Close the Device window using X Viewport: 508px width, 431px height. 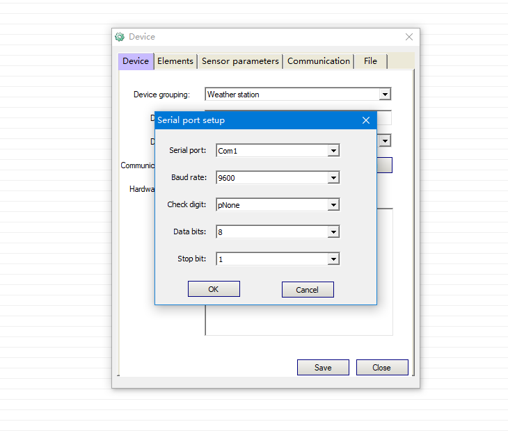click(409, 37)
